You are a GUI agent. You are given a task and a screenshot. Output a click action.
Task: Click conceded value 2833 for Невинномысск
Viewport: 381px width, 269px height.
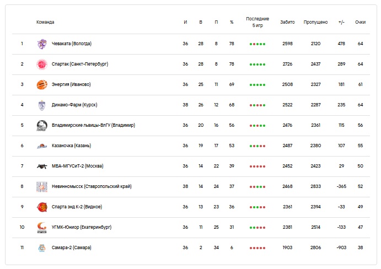(315, 187)
